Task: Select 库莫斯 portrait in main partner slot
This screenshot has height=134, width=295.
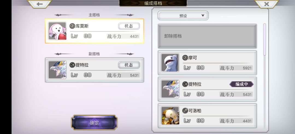Action: point(57,31)
